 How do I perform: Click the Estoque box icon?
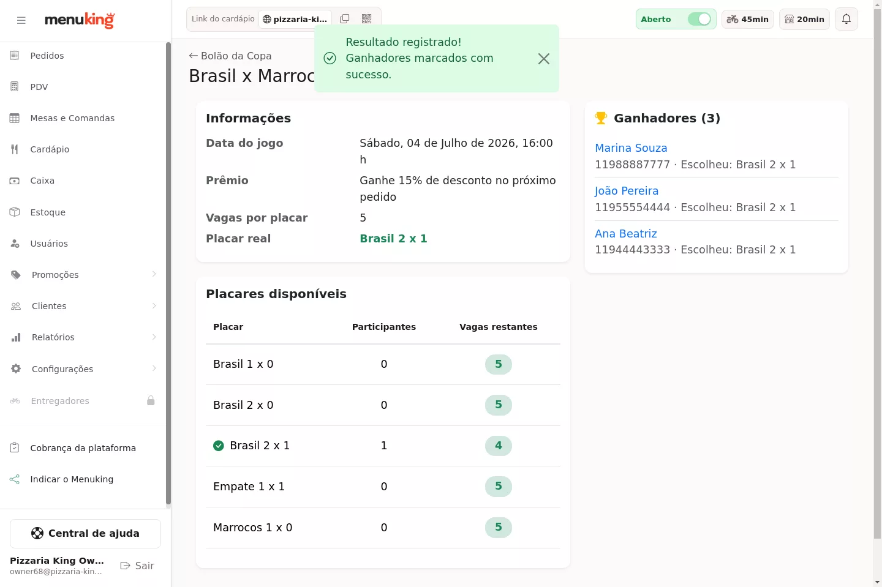[15, 212]
